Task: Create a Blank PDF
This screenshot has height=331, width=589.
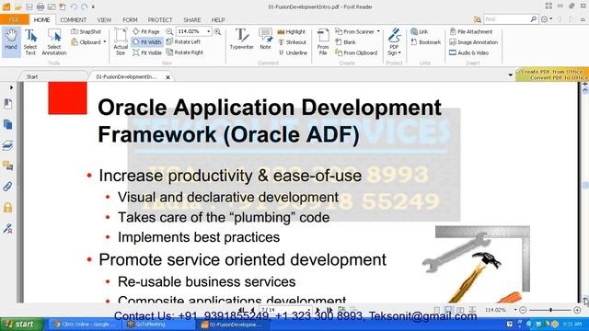Action: 346,42
